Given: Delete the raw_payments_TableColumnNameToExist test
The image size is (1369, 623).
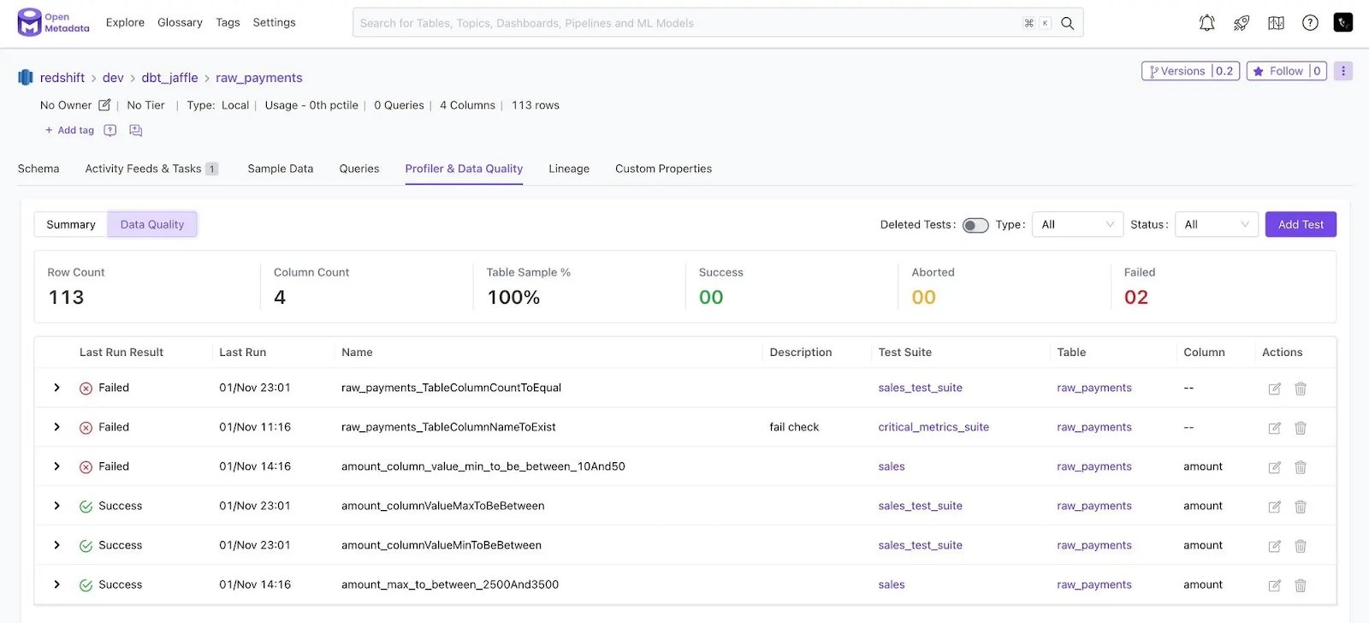Looking at the screenshot, I should coord(1301,428).
